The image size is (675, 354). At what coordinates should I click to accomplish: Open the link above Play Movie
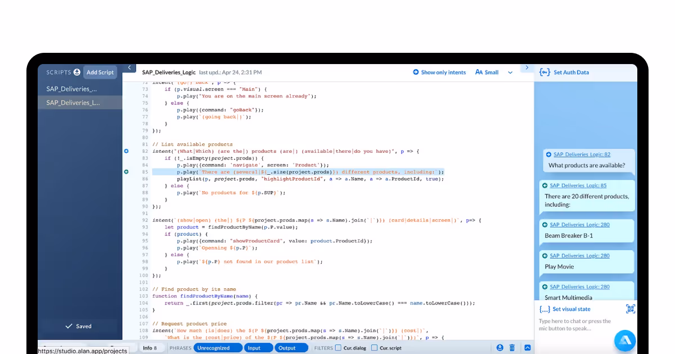[x=581, y=255]
